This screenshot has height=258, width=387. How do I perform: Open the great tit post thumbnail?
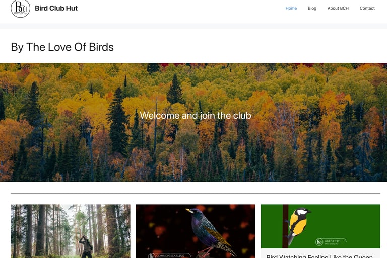coord(320,226)
